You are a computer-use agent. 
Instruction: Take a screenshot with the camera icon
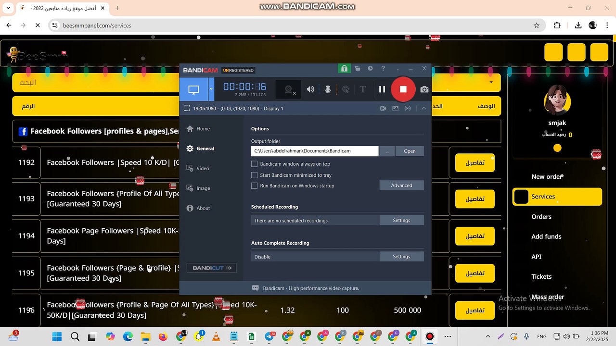[x=424, y=89]
